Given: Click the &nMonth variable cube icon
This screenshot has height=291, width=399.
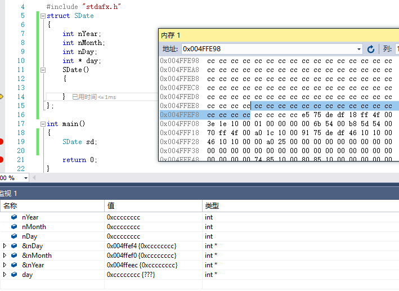Looking at the screenshot, I should click(x=14, y=255).
